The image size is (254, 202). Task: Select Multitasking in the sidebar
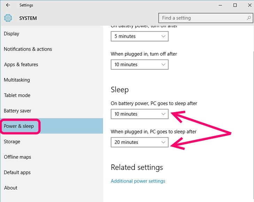pos(17,80)
